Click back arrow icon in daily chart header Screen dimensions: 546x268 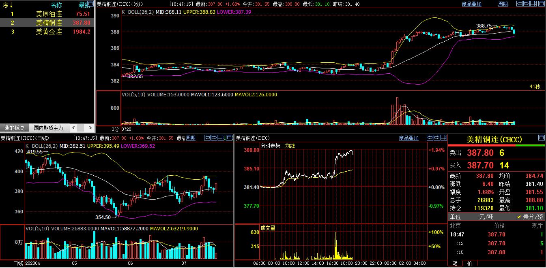pyautogui.click(x=207, y=138)
